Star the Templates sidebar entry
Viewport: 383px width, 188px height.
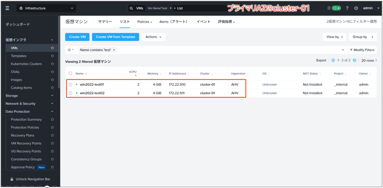52,56
